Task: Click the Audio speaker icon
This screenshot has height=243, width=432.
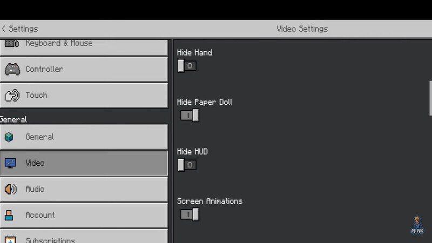Action: pos(10,189)
